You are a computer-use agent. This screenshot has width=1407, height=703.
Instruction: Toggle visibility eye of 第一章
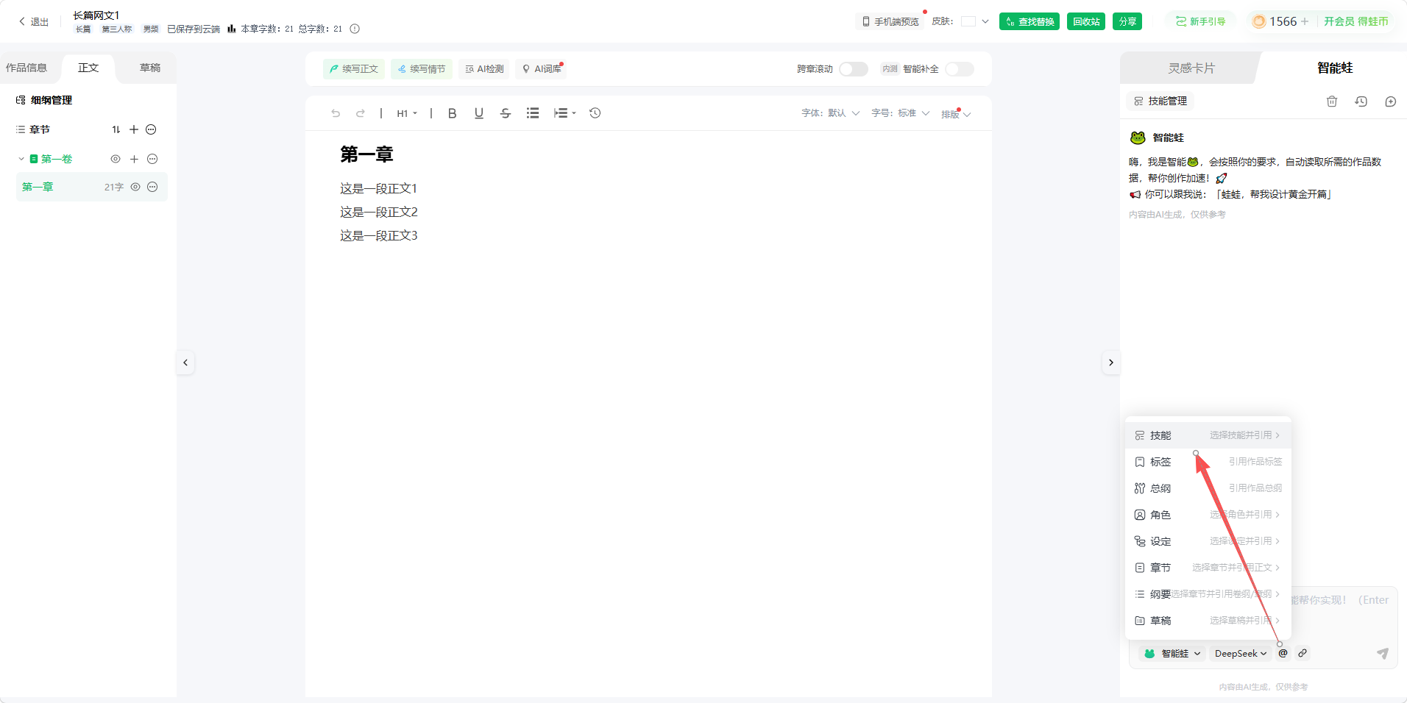point(135,187)
